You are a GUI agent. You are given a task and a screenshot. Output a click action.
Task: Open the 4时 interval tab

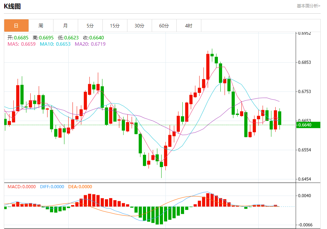(x=189, y=26)
